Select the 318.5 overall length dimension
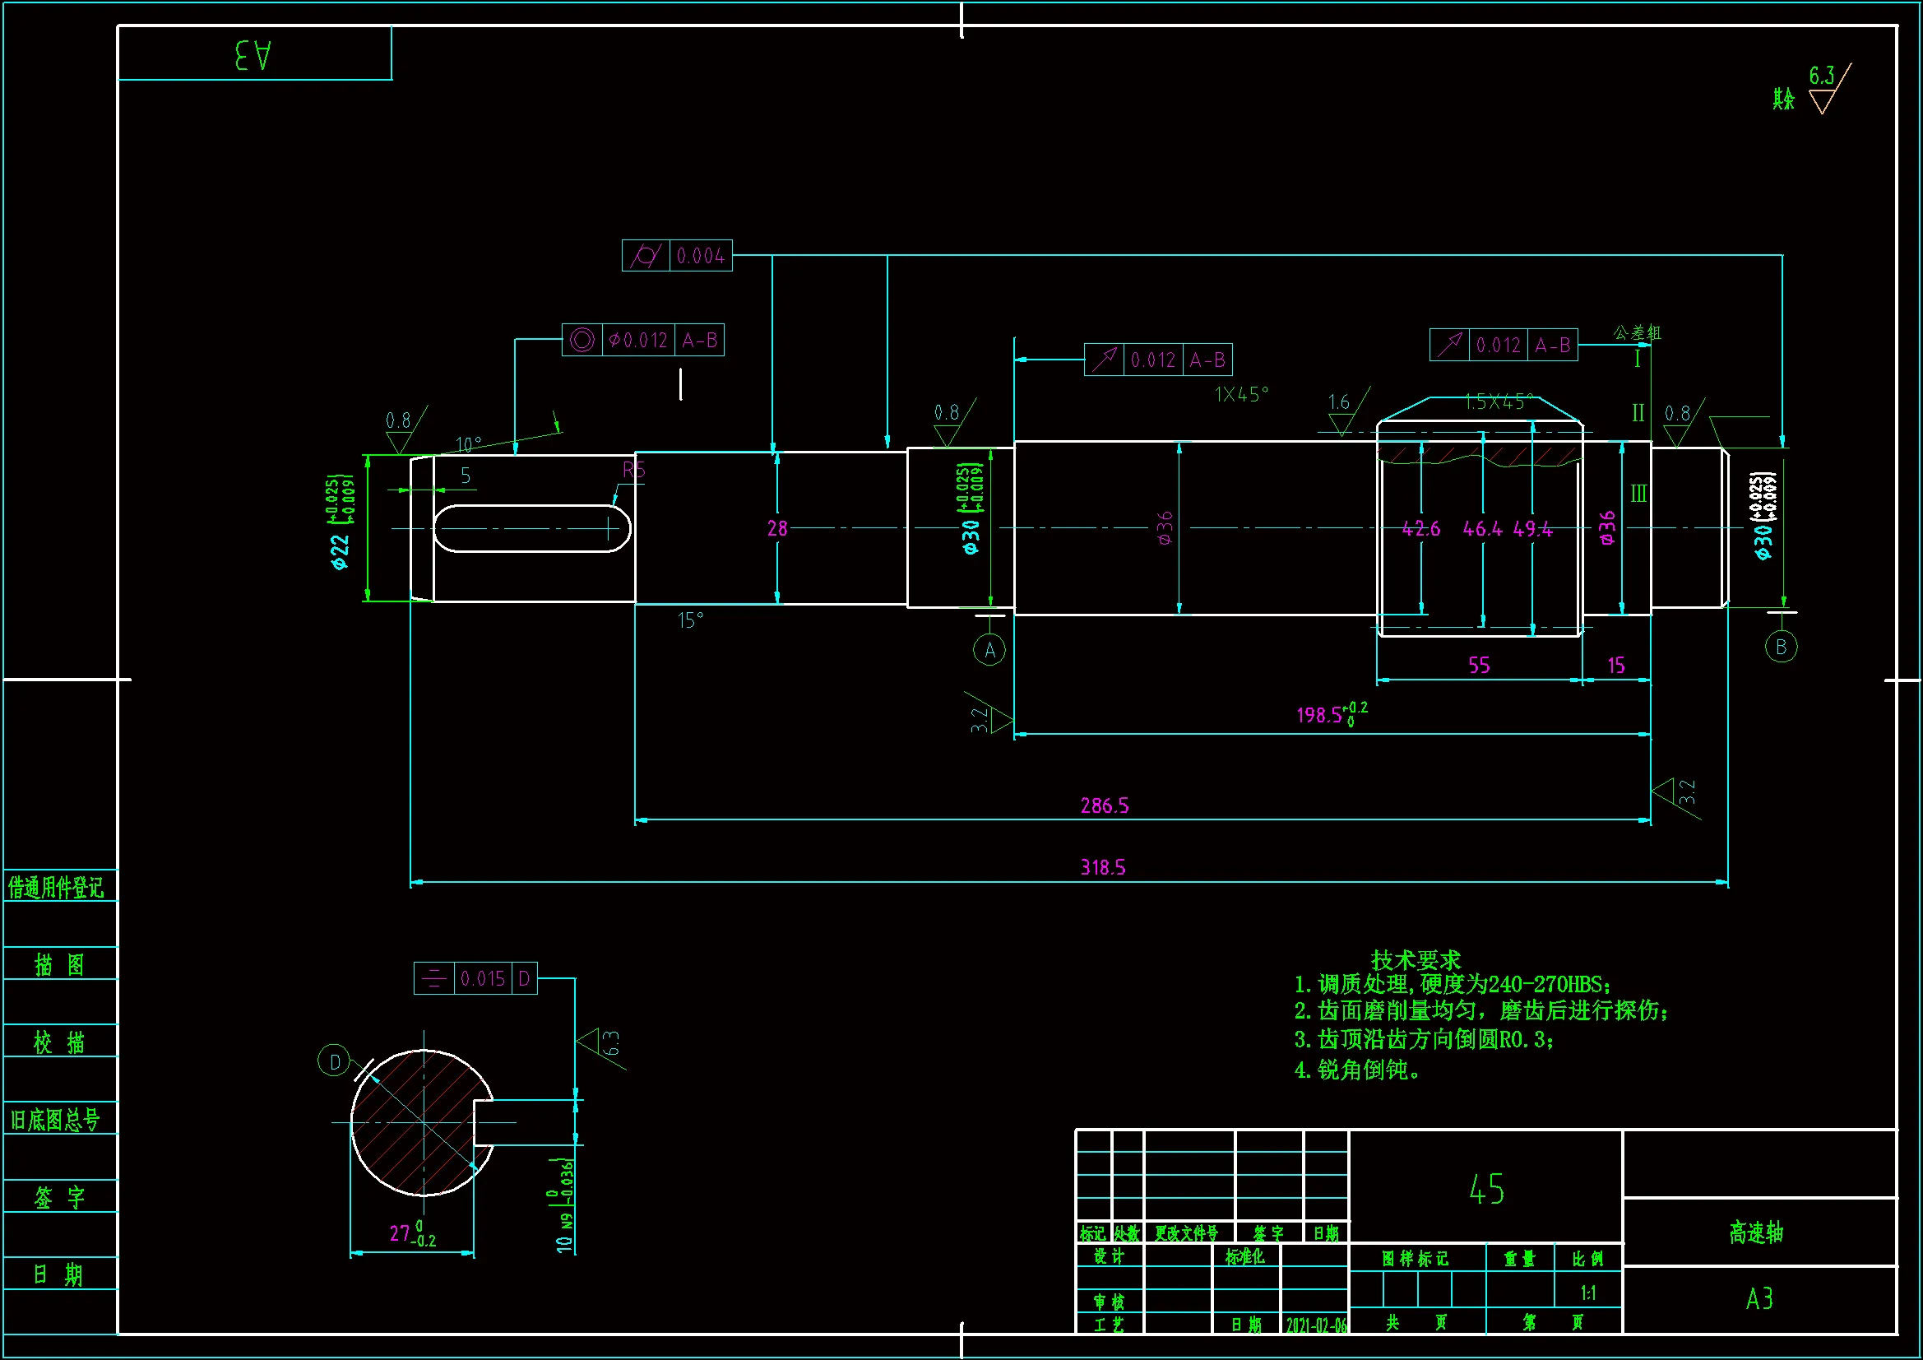1923x1360 pixels. coord(1102,867)
